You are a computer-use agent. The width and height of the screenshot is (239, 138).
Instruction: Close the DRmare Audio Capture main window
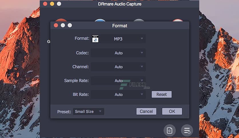coord(45,4)
